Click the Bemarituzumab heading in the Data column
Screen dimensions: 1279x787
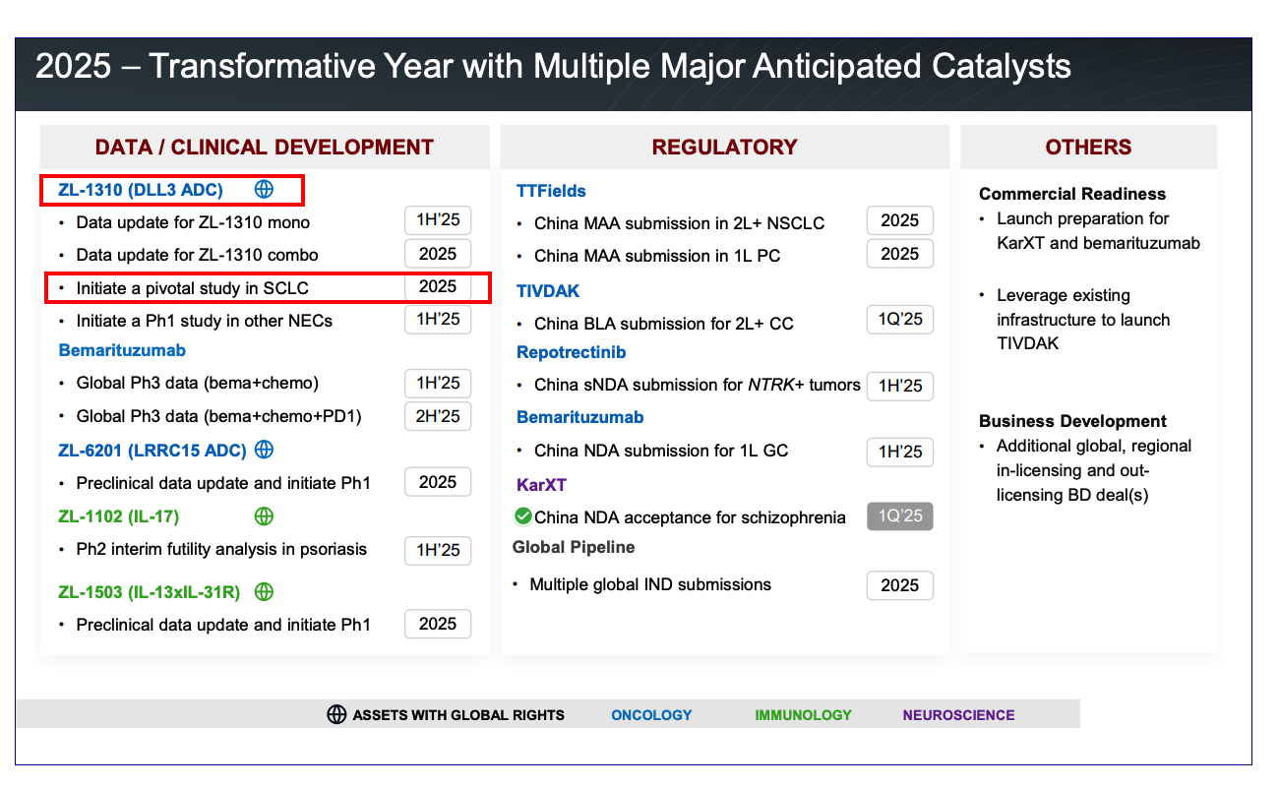tap(122, 350)
